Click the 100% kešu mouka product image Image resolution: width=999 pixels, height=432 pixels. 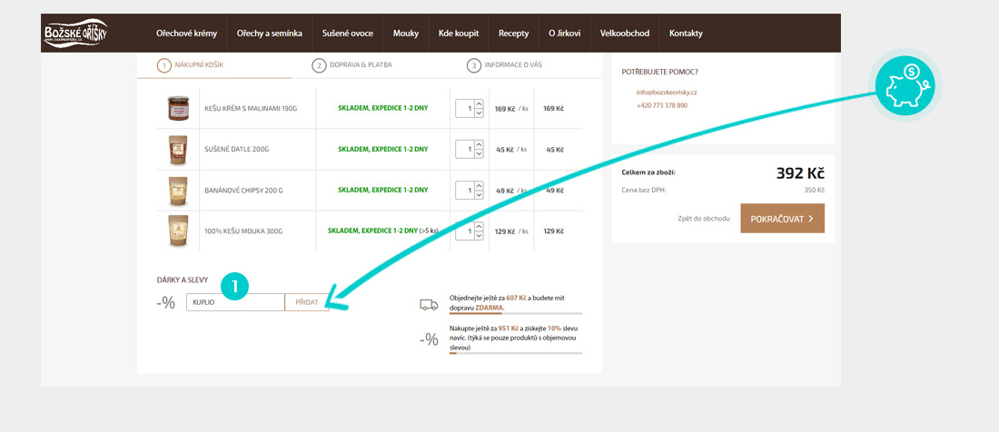[x=175, y=231]
